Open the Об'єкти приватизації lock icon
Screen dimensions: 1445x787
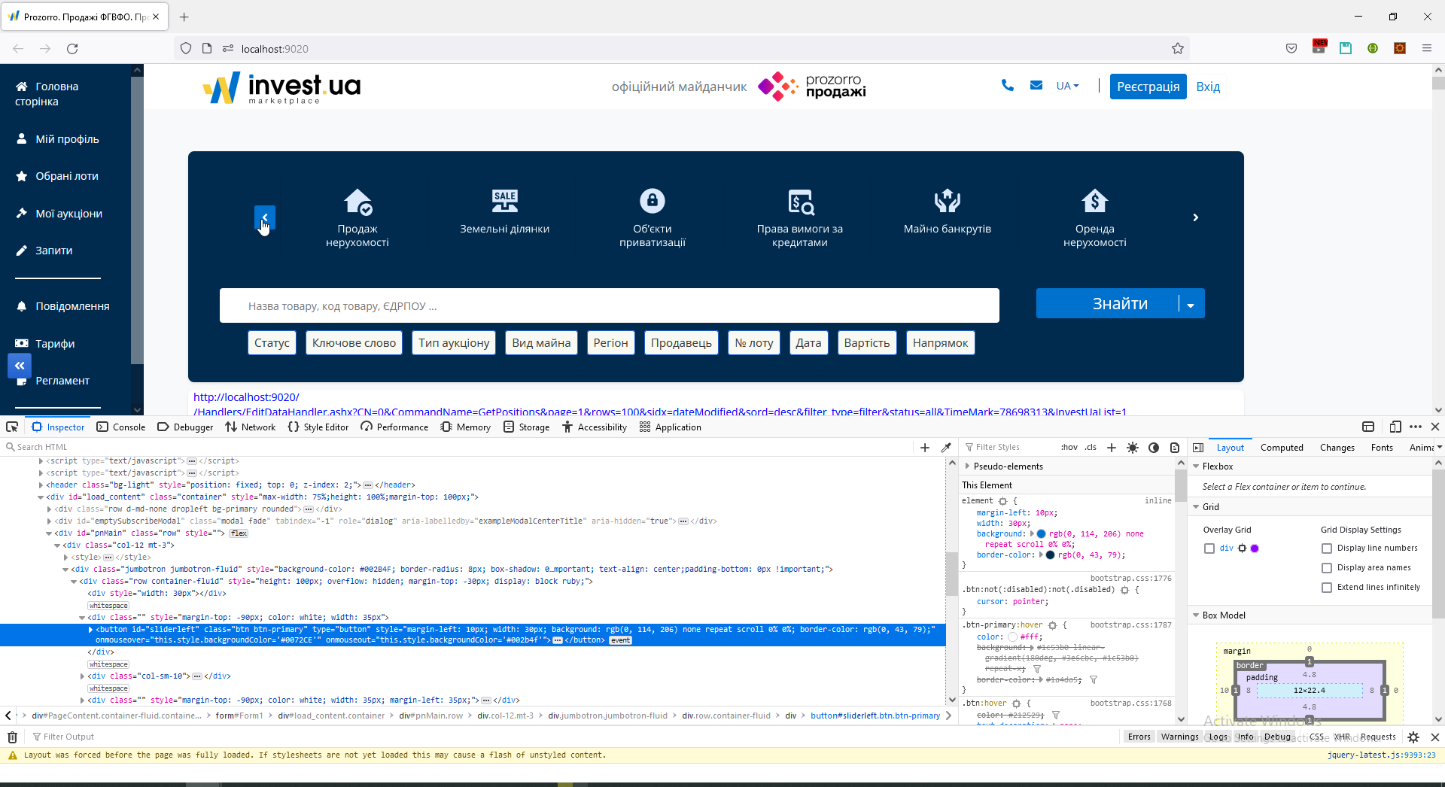tap(653, 201)
